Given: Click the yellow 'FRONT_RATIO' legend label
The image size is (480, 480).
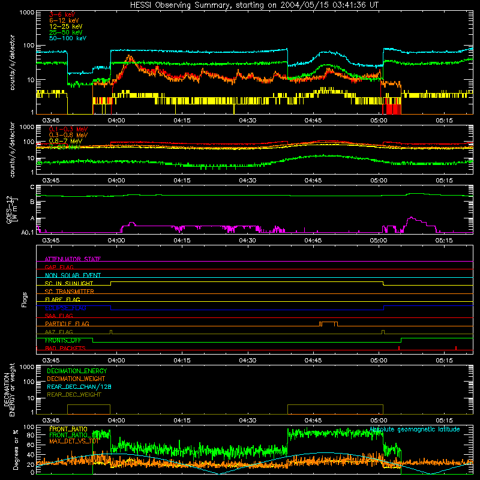Looking at the screenshot, I should click(68, 429).
